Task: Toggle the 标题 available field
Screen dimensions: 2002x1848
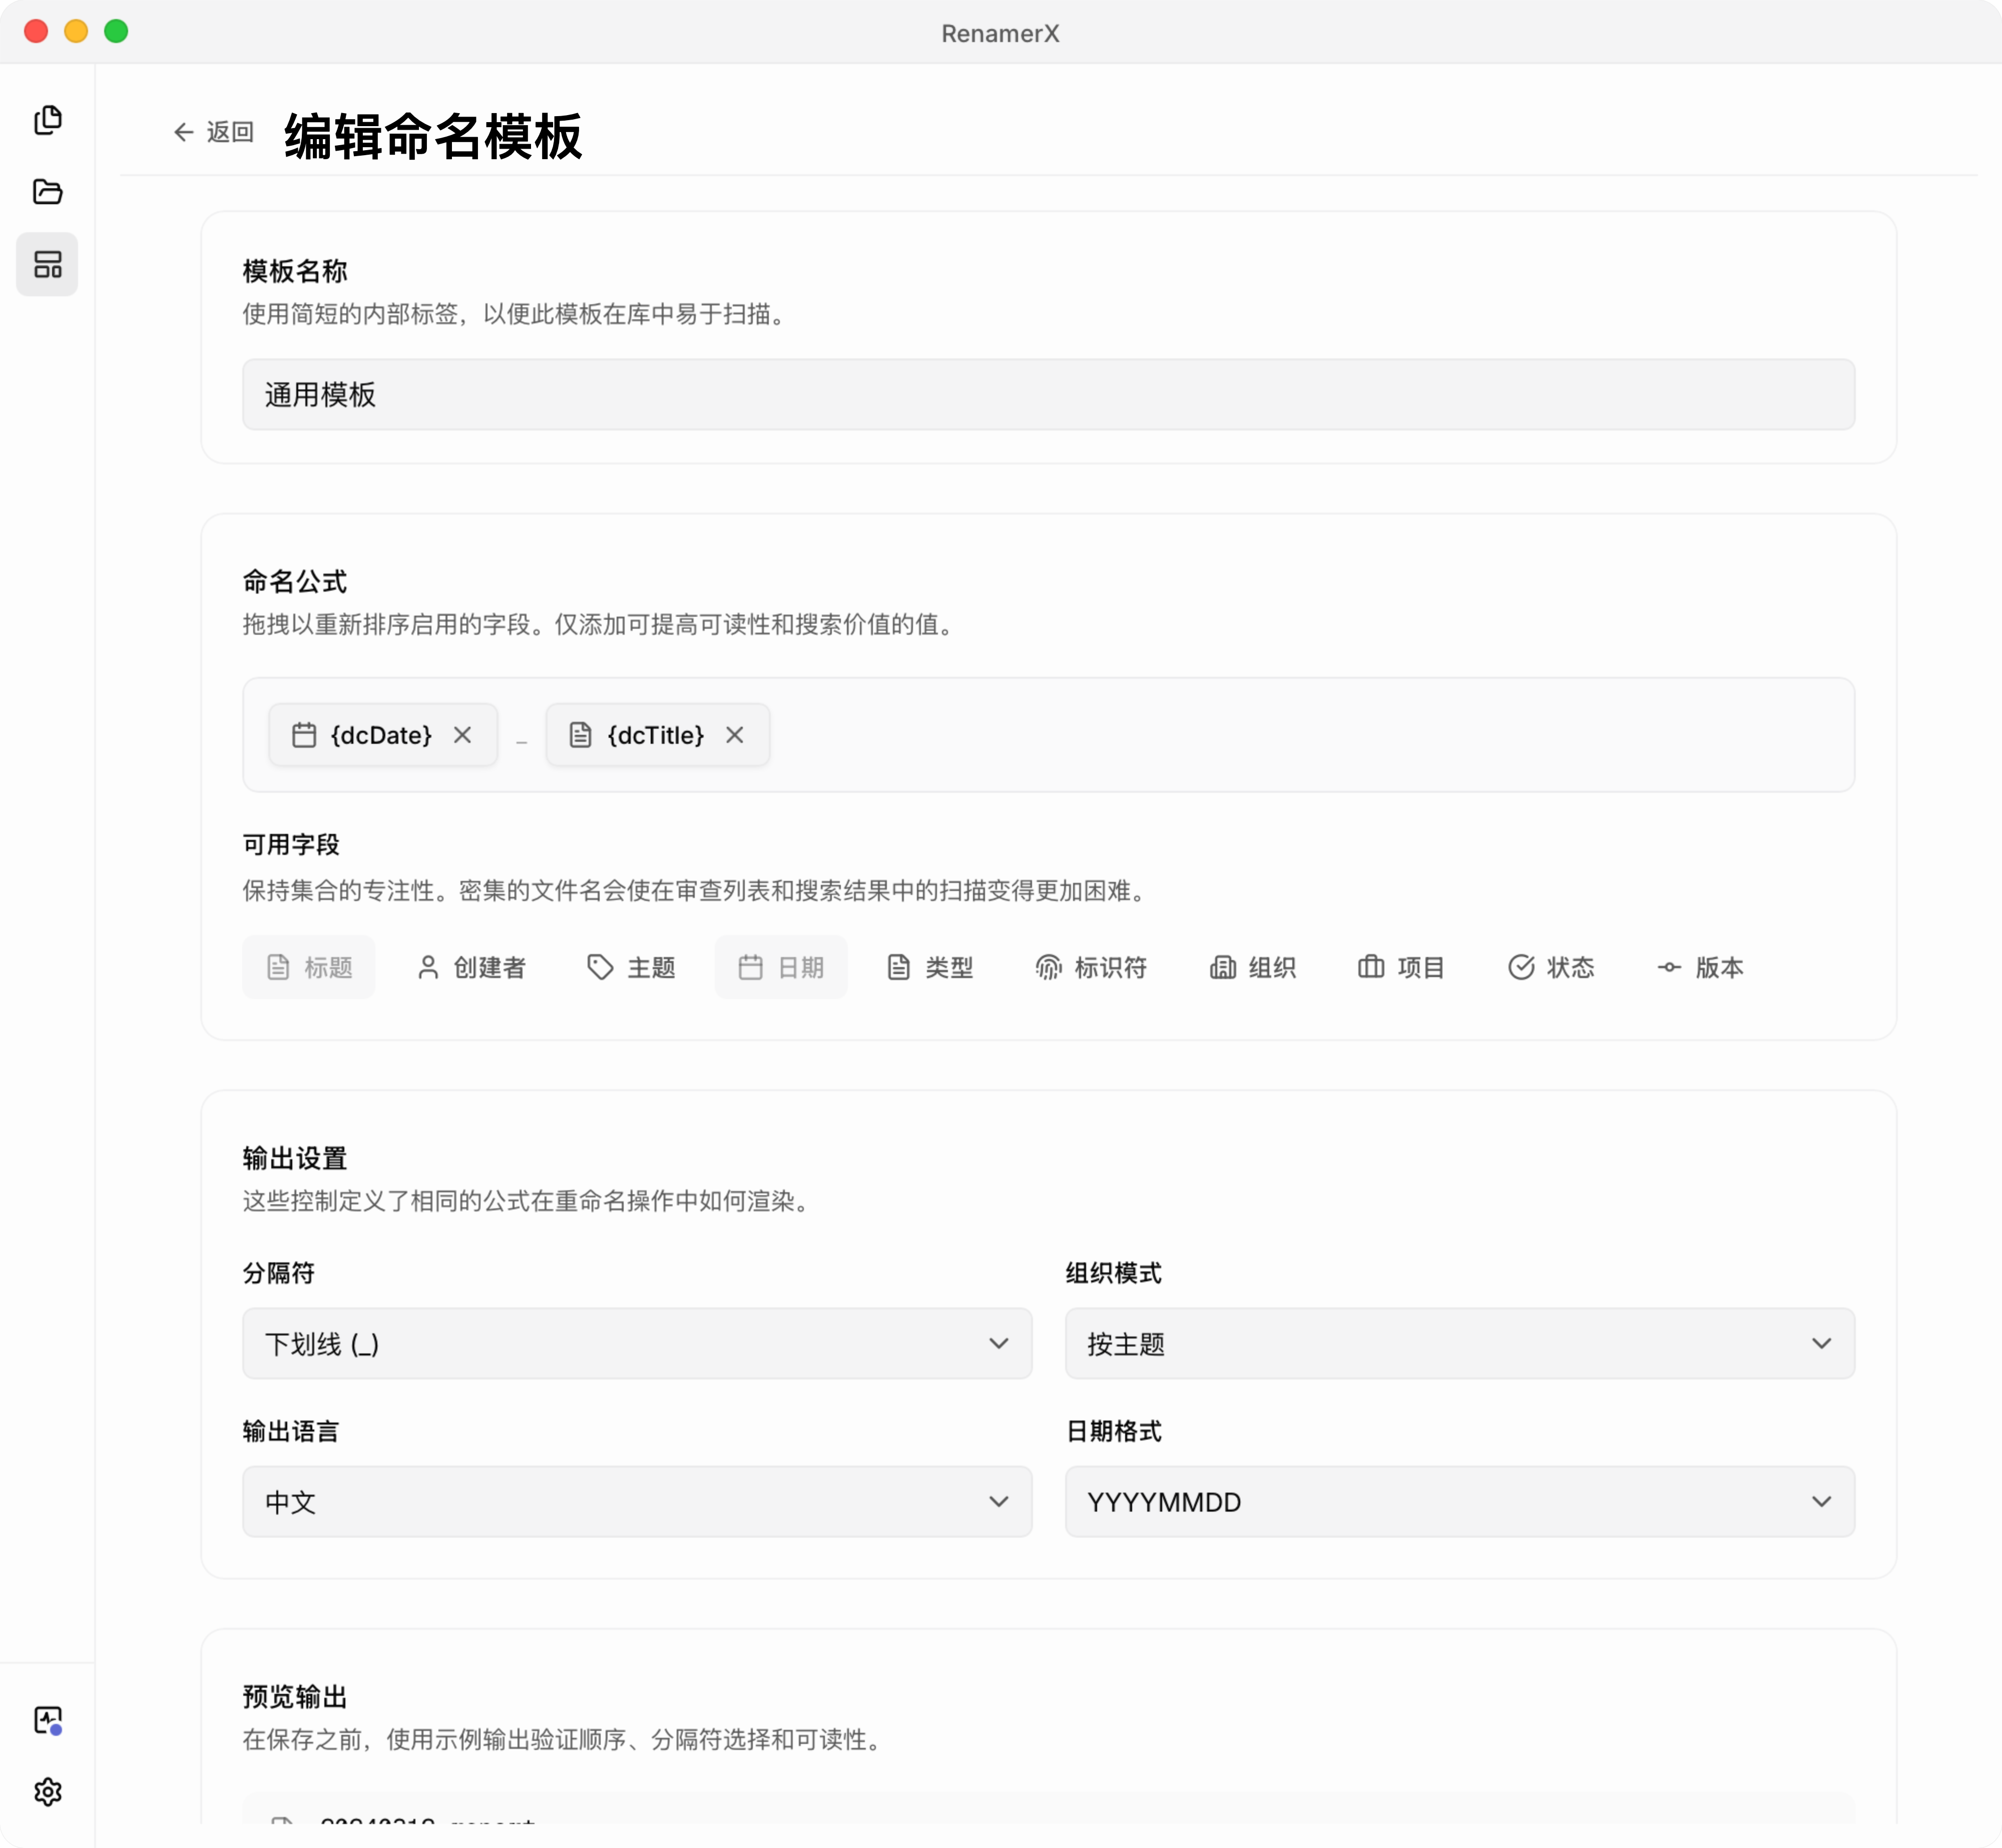Action: [309, 967]
